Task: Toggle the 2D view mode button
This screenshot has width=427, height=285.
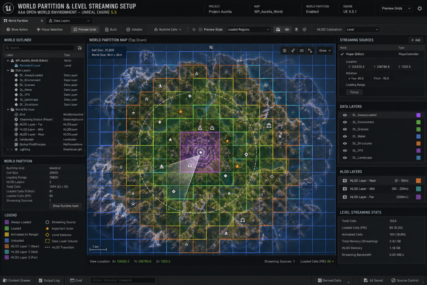Action: click(301, 50)
